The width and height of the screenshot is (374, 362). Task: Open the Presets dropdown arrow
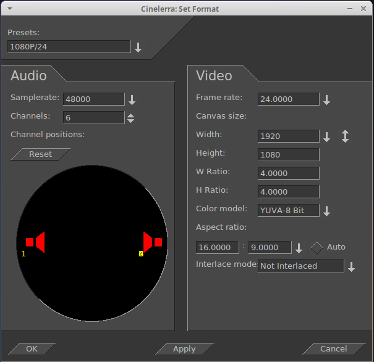click(138, 47)
